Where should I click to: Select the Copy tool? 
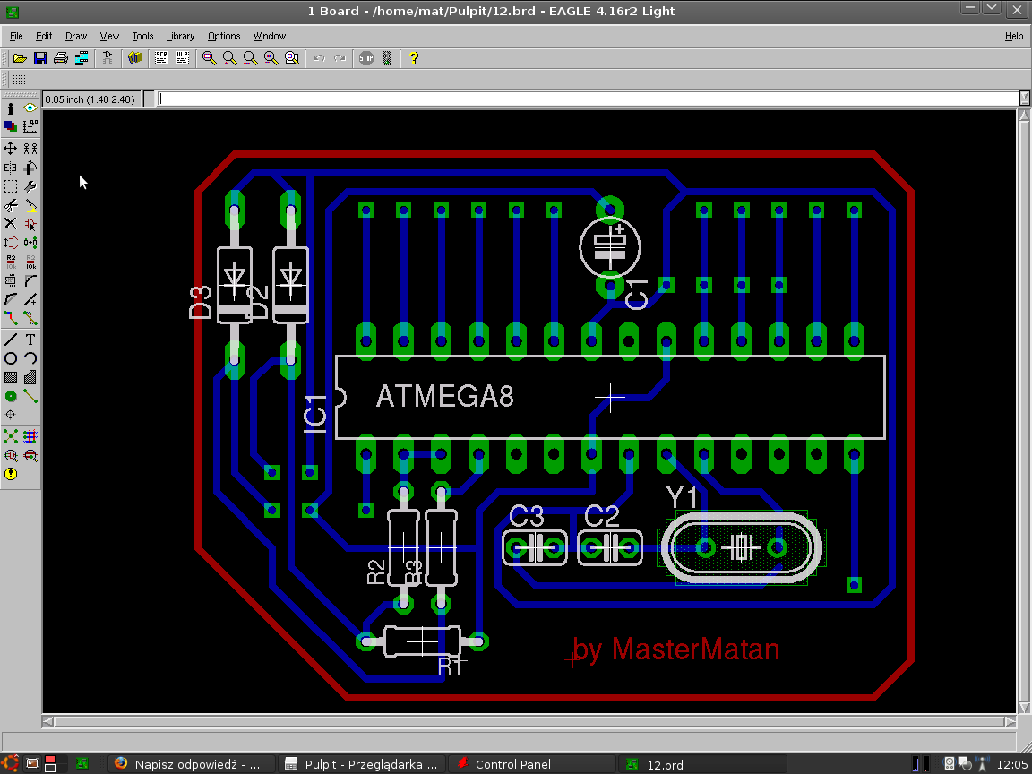pos(30,148)
